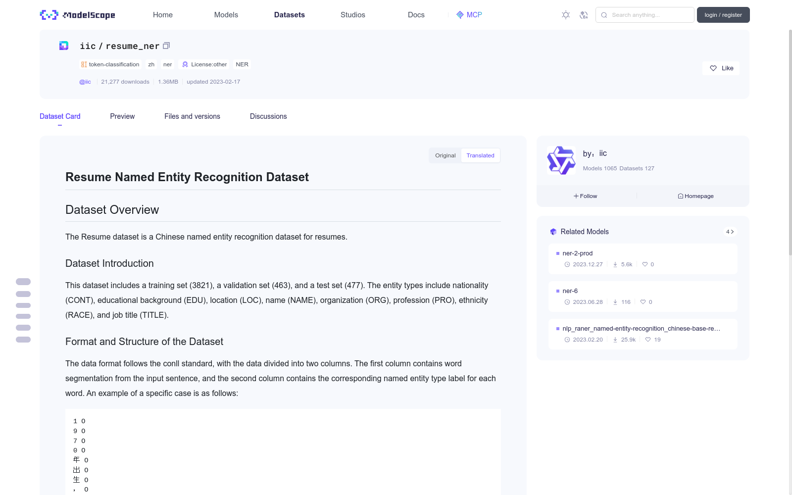Open the ner-2-prod model
Screen dimensions: 792x495
click(x=643, y=259)
